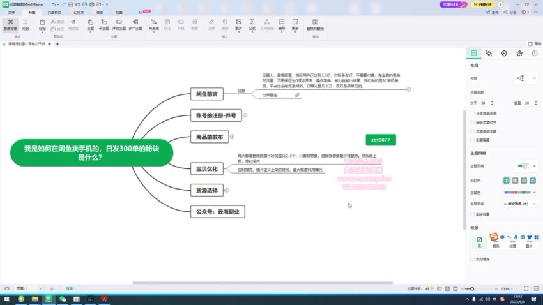Check the 灵活浮动主题 option

coord(472,131)
